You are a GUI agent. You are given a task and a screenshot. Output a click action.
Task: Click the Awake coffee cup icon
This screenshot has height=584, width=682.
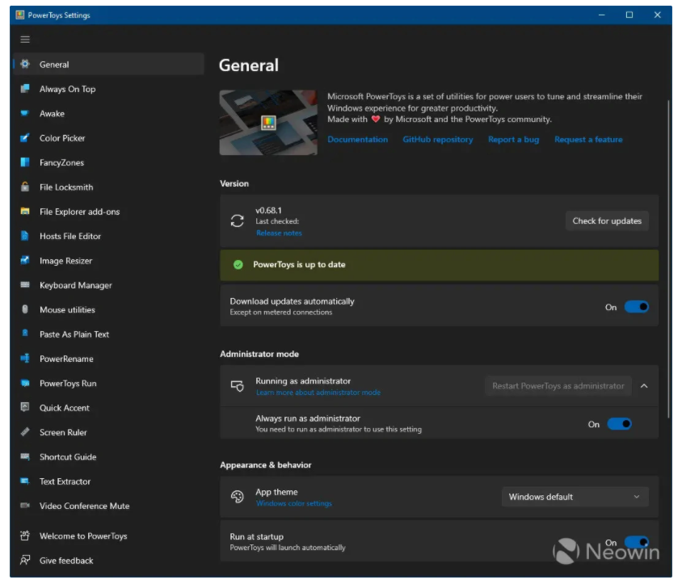pos(25,113)
